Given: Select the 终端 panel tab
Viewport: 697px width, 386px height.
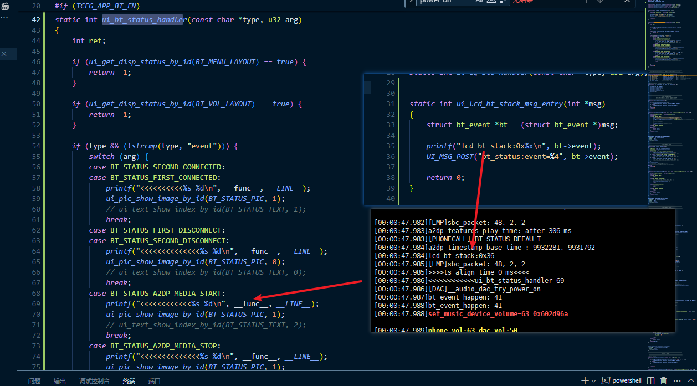Looking at the screenshot, I should pyautogui.click(x=129, y=381).
